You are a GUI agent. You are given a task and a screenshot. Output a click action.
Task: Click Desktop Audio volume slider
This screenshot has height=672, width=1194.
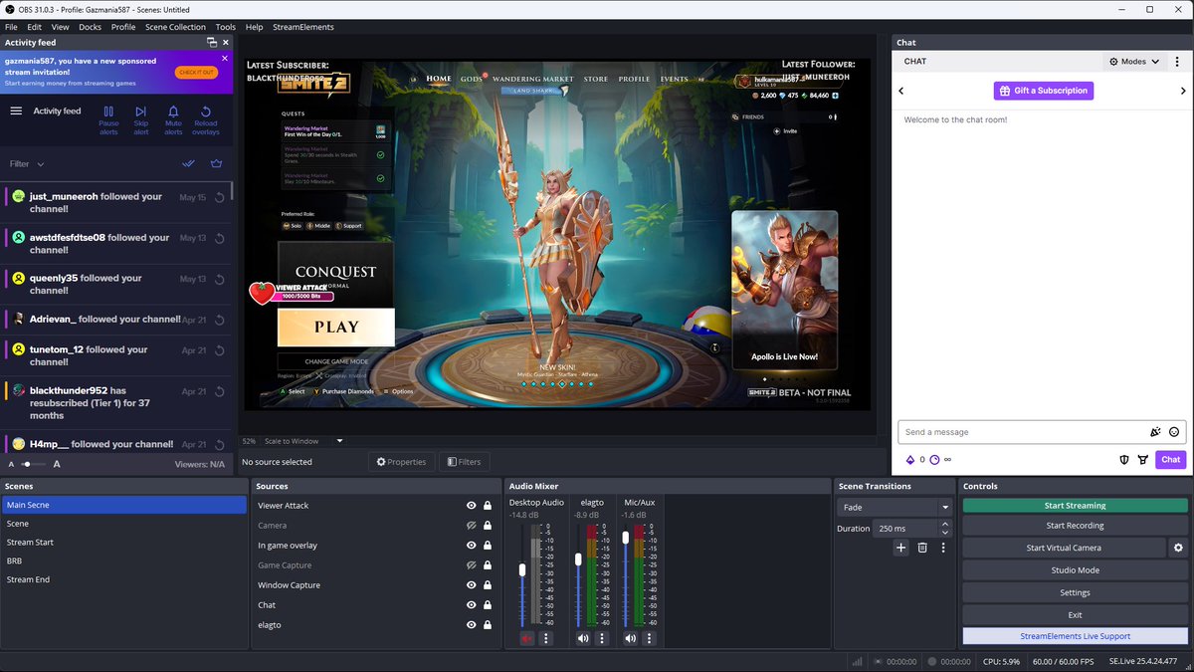point(522,571)
